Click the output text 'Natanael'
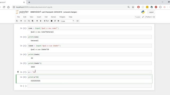The width and height of the screenshot is (170, 95). click(x=35, y=41)
